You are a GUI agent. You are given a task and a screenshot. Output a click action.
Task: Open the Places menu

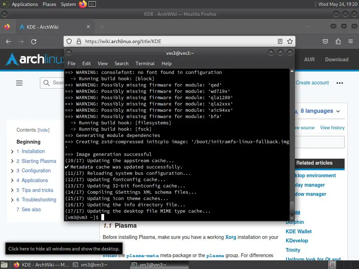[x=49, y=4]
